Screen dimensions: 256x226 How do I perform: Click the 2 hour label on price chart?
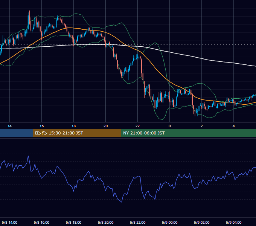[202, 126]
